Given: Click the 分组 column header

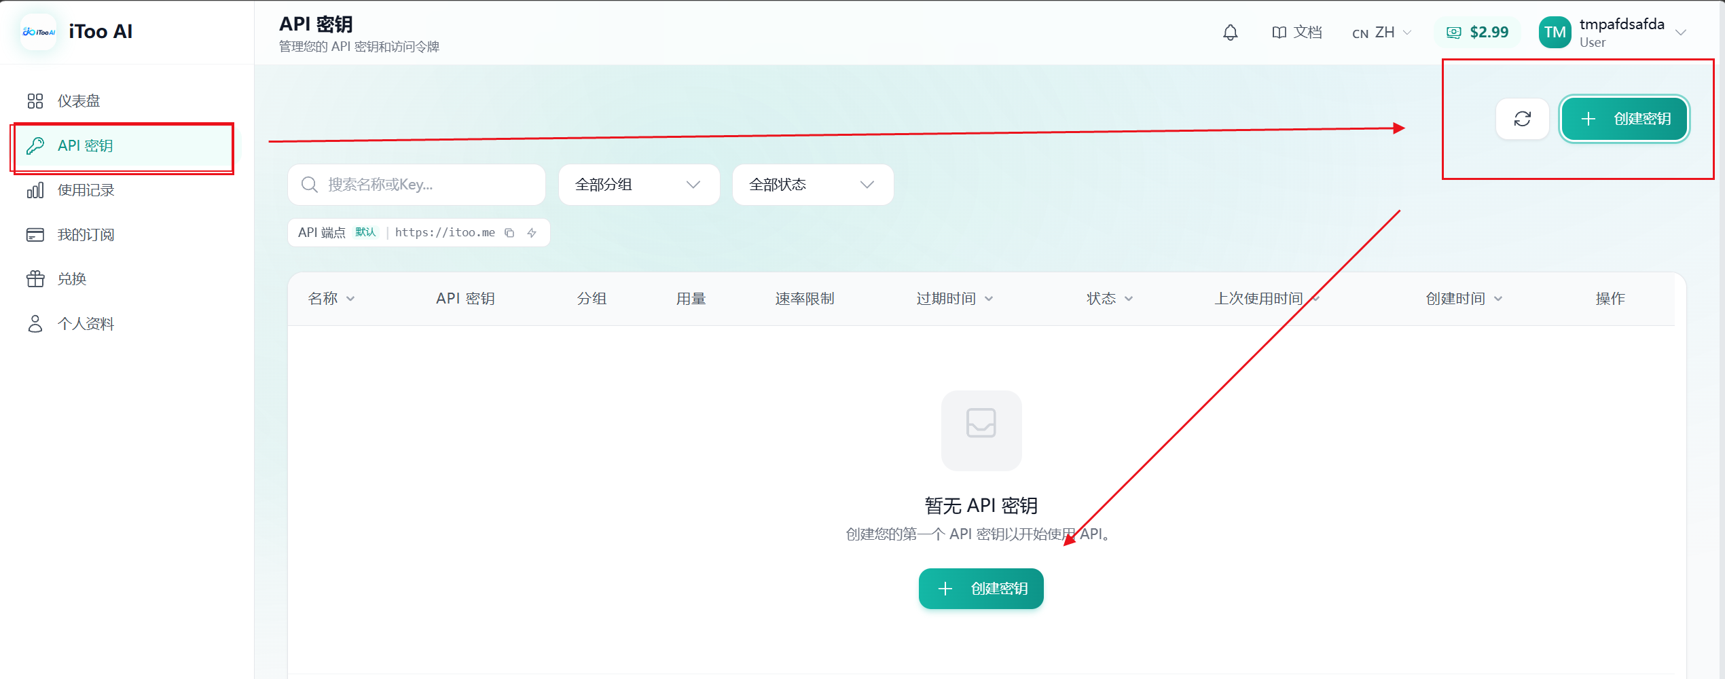Looking at the screenshot, I should (592, 299).
